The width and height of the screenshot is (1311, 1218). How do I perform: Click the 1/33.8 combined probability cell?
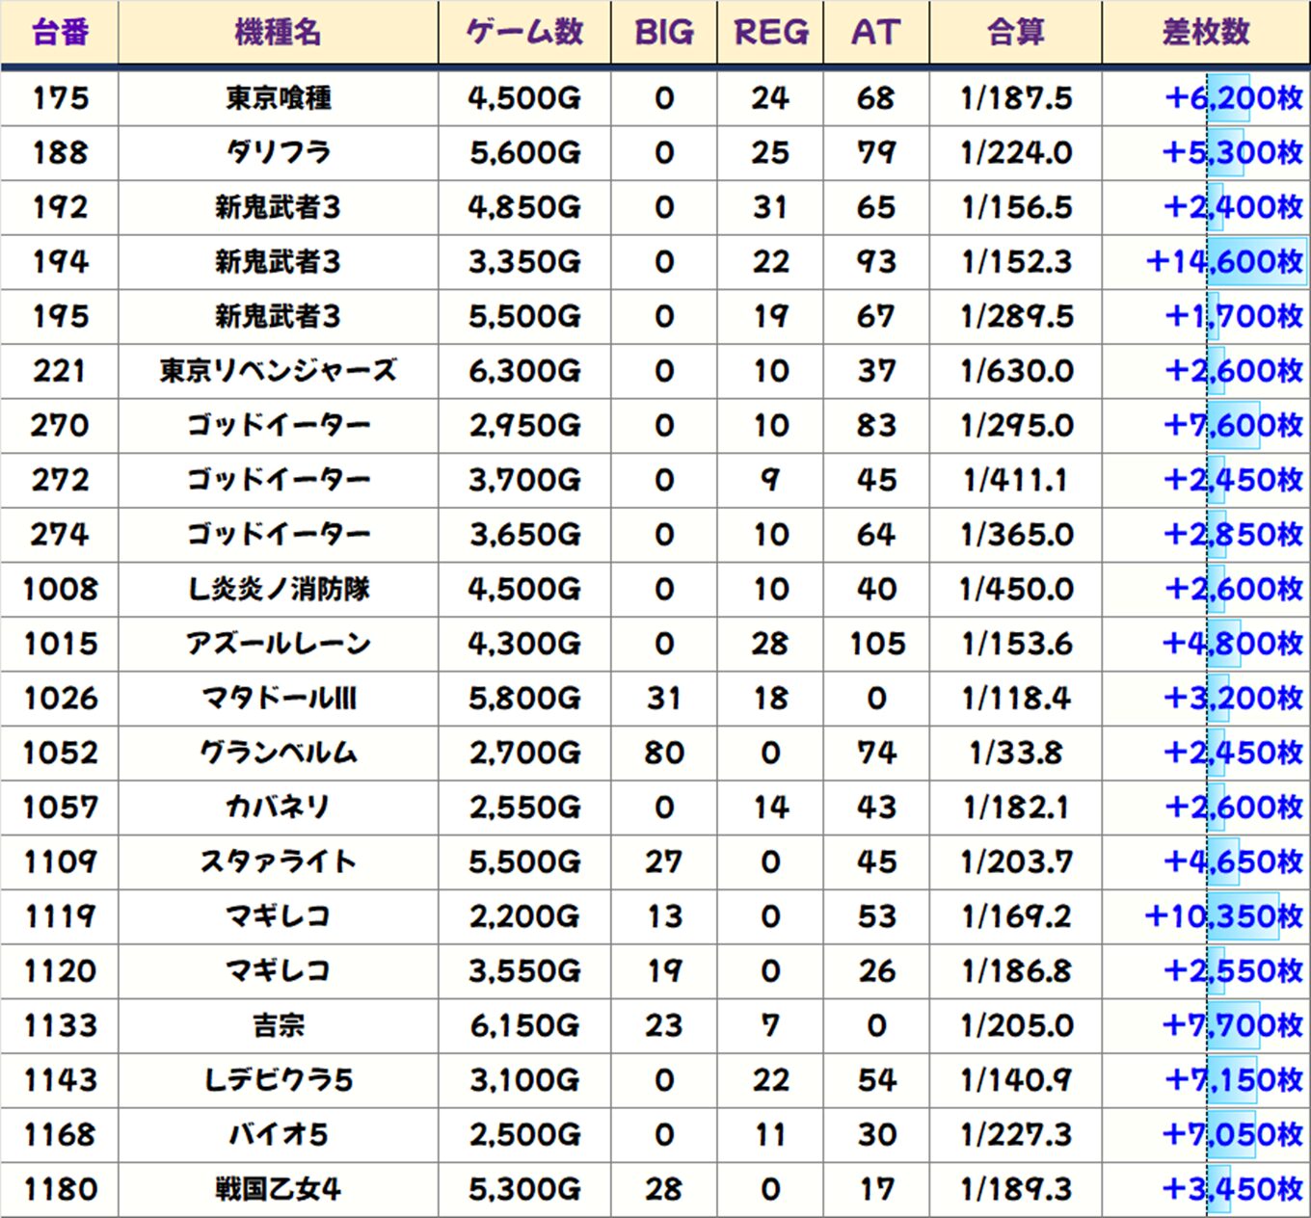(1015, 753)
